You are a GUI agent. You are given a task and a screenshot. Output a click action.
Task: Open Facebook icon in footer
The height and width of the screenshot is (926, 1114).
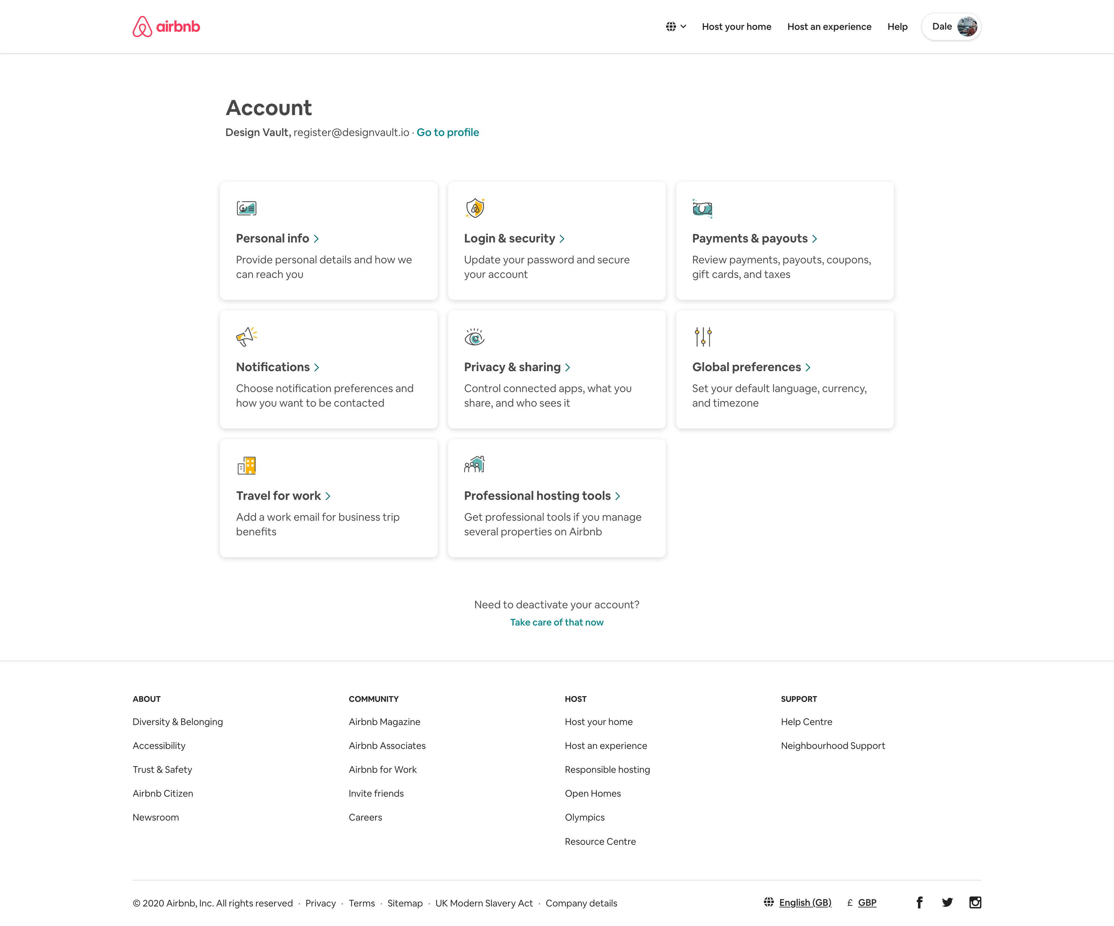(919, 903)
